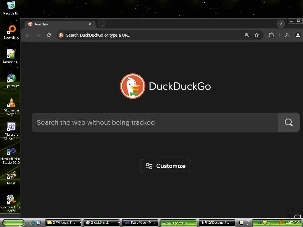Close the New Tab tab

point(90,24)
